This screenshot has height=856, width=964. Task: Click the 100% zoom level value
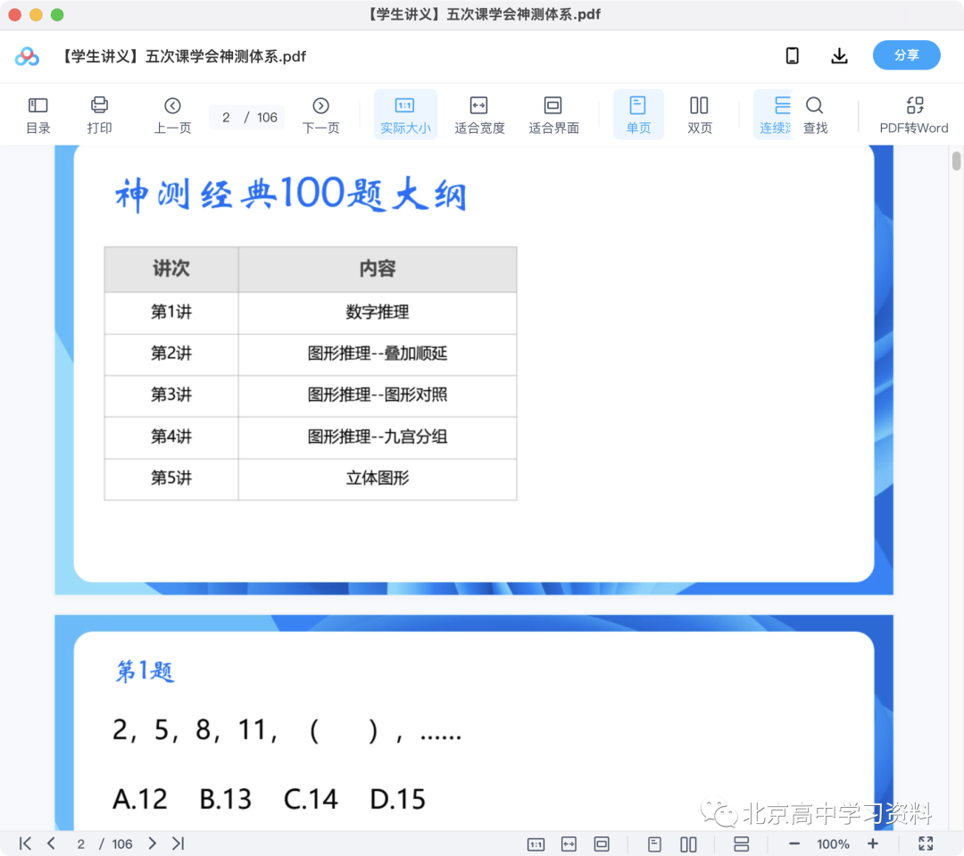coord(833,844)
